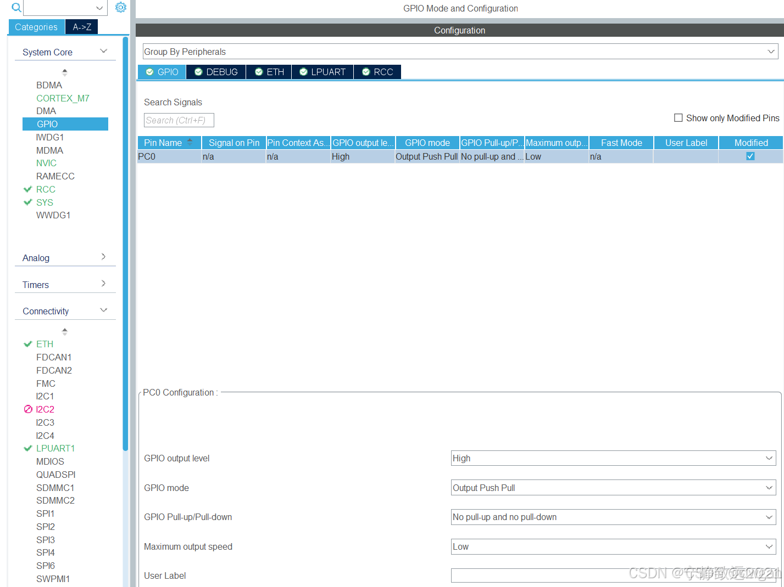Click the User Label text field
Screen dimensions: 784x587
click(613, 575)
